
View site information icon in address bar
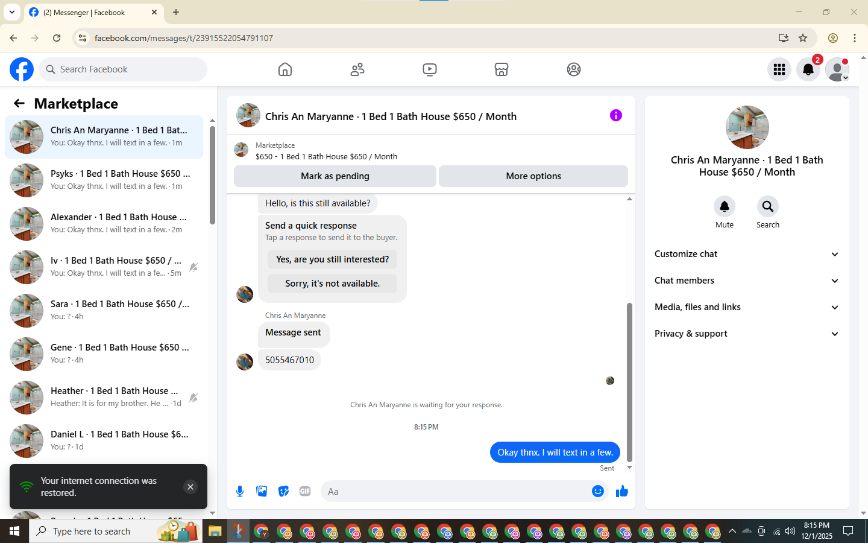click(x=83, y=38)
